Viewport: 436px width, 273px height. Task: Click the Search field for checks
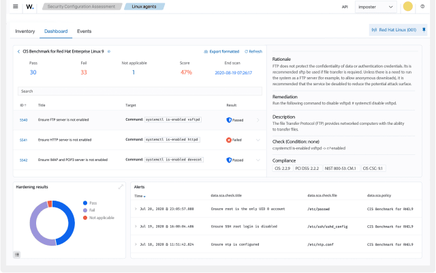click(140, 91)
